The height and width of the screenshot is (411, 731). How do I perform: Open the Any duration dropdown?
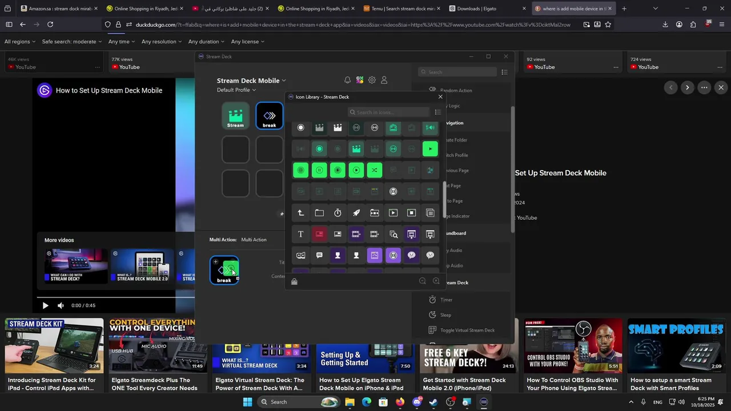pyautogui.click(x=207, y=42)
